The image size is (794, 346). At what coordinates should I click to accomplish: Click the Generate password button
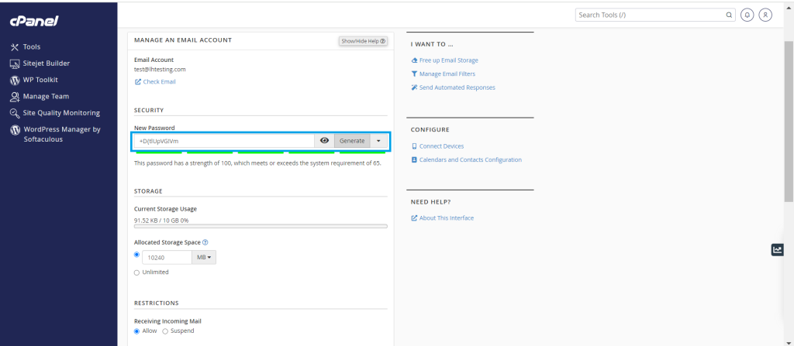[x=352, y=141]
